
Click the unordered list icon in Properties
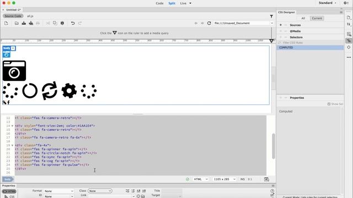[127, 191]
